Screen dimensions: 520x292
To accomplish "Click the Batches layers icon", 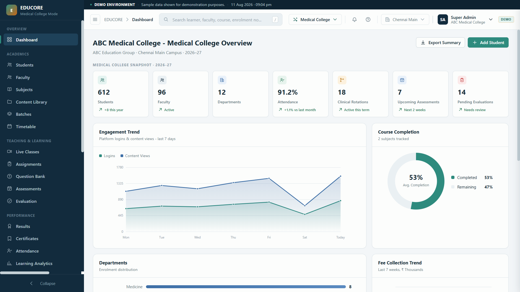I will click(x=9, y=114).
